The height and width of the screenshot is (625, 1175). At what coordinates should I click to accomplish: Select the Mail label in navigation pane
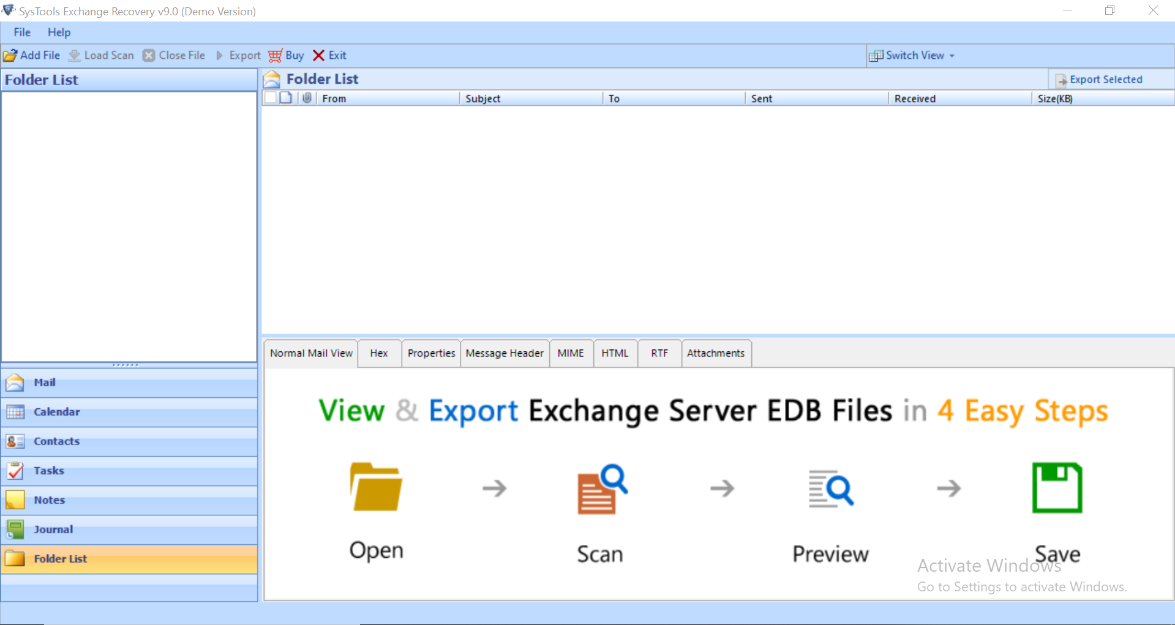point(45,383)
